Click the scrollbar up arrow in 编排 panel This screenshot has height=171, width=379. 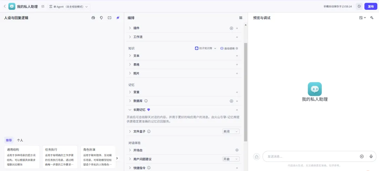click(x=246, y=25)
